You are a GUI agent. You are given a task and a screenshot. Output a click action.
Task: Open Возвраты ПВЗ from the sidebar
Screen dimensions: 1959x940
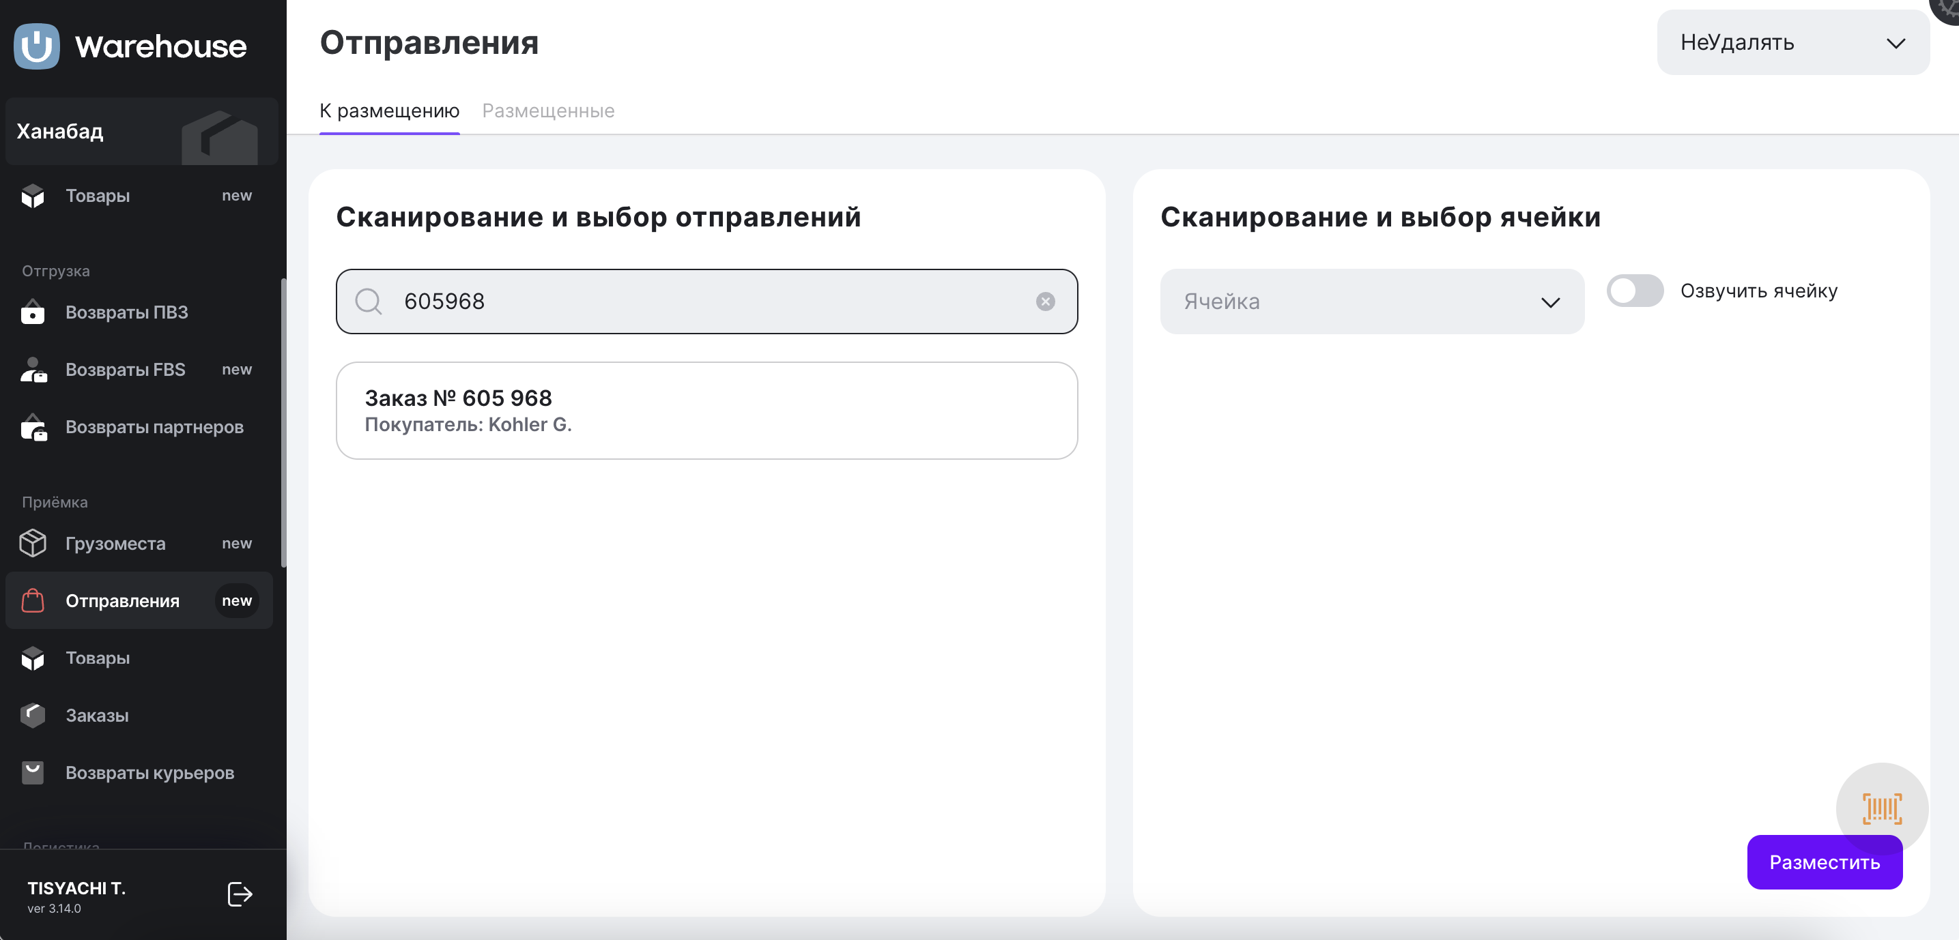point(126,312)
